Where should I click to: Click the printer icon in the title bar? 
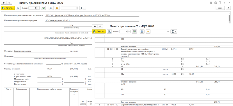pos(216,3)
